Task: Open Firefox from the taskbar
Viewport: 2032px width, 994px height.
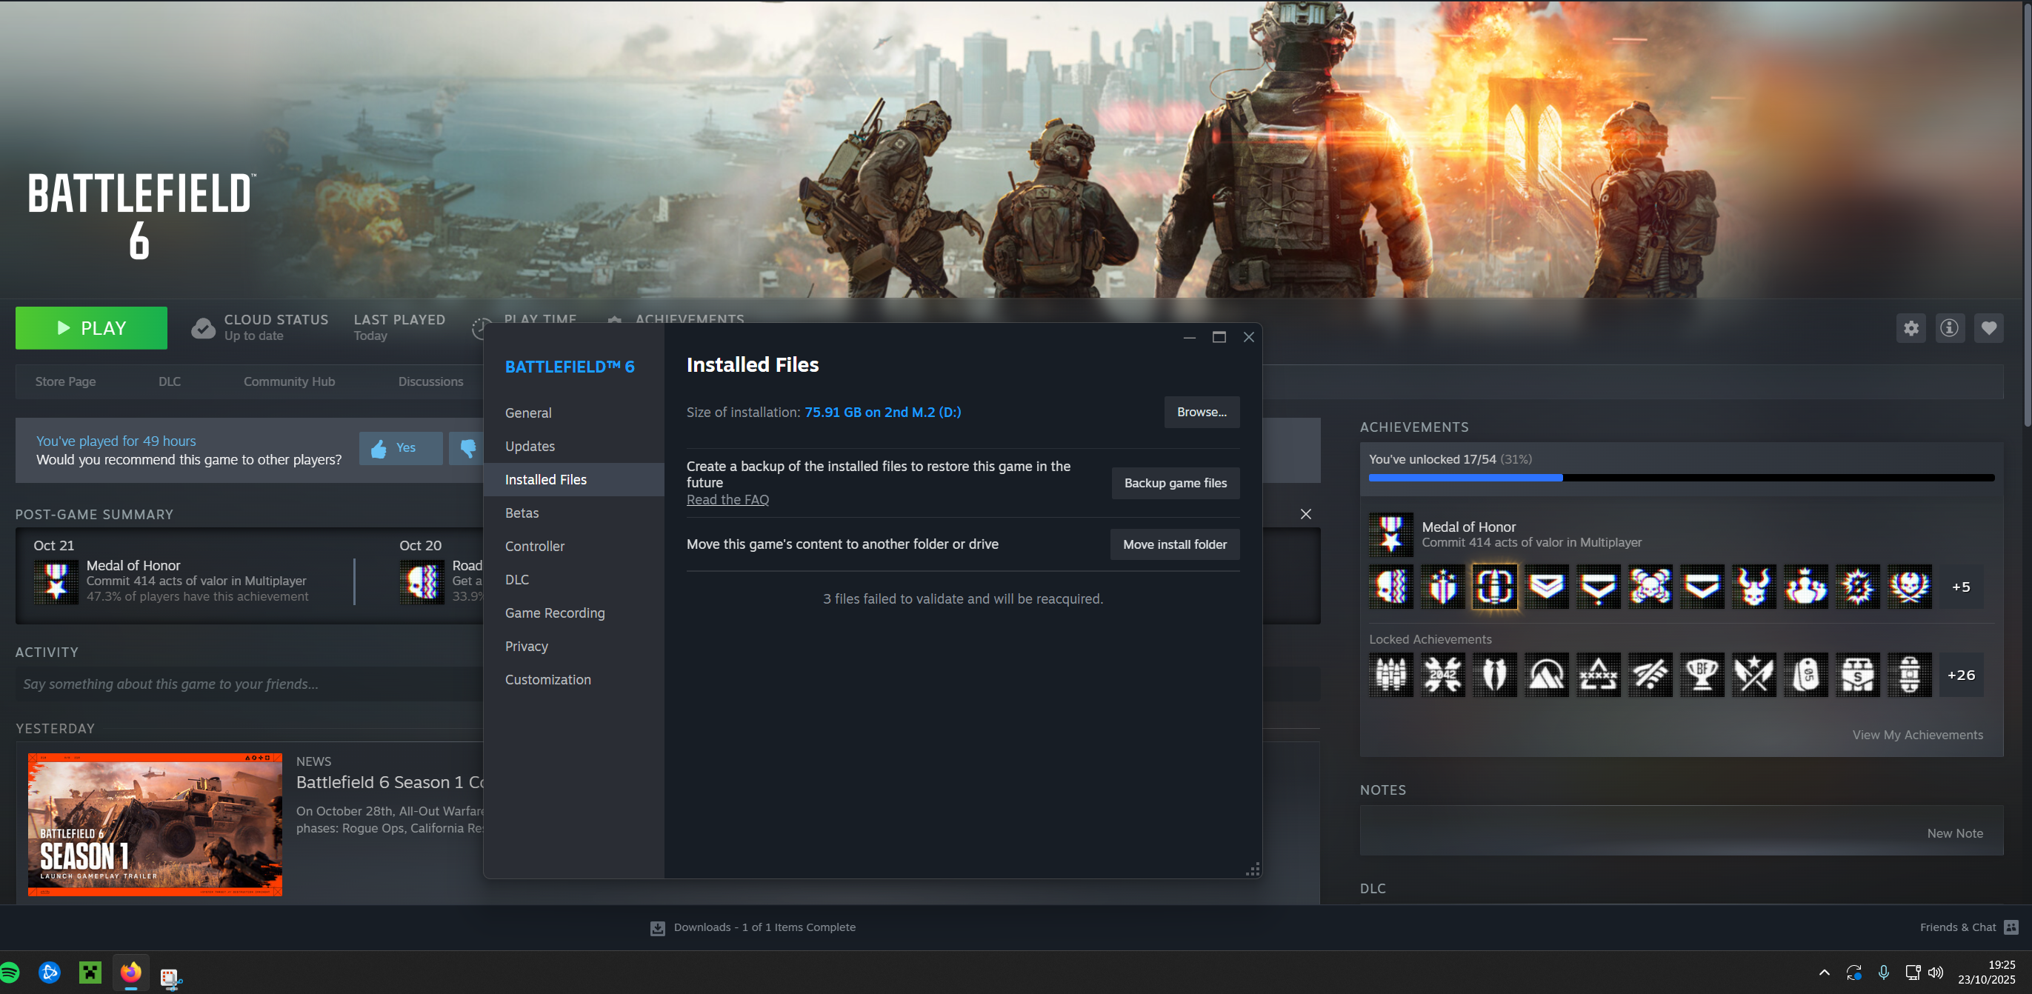Action: [x=130, y=973]
